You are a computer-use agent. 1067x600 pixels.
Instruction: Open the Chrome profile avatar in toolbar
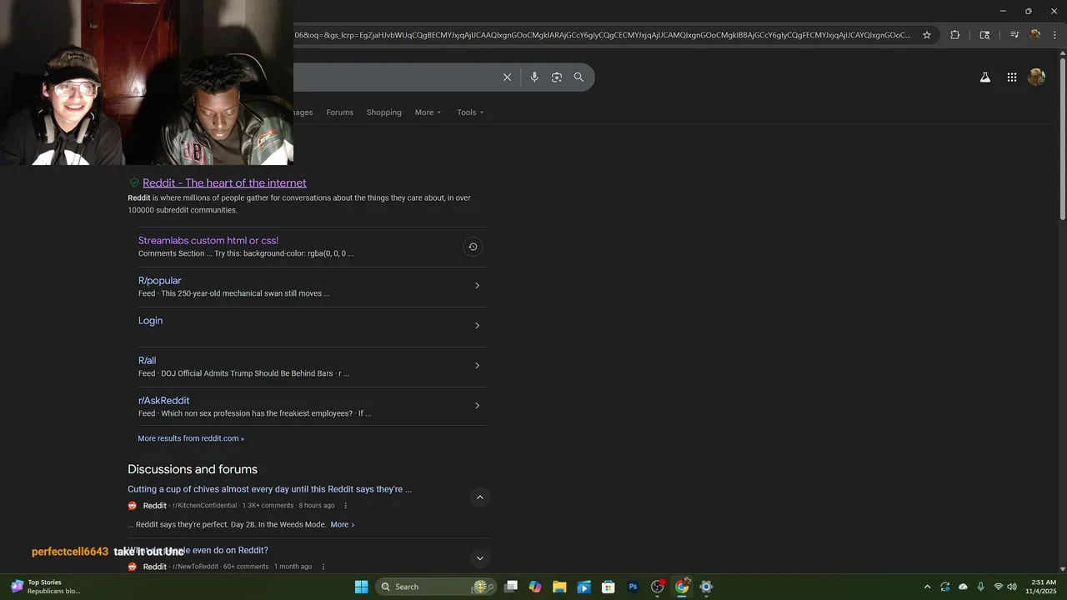click(1034, 35)
